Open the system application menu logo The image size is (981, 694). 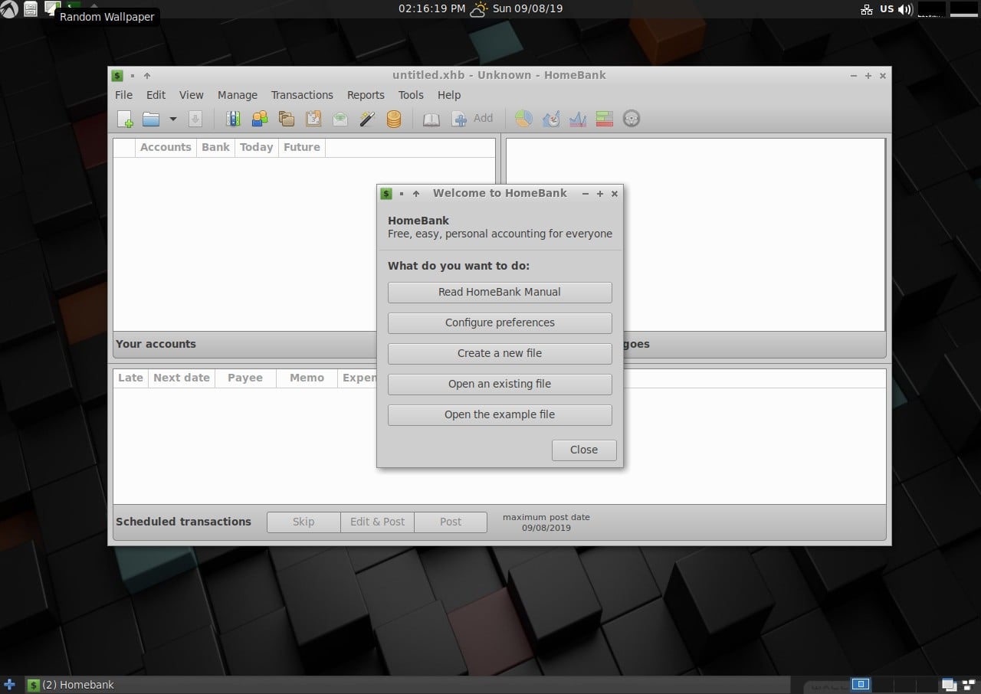point(9,9)
